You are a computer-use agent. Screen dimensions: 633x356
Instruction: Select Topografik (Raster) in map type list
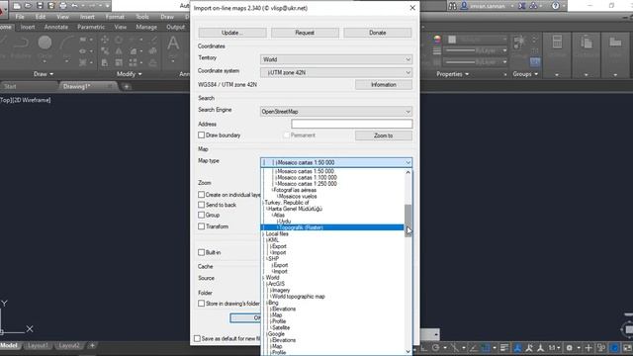coord(332,227)
